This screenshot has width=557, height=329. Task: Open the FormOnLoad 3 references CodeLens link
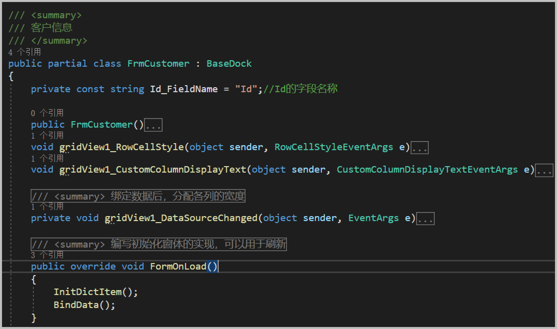(x=47, y=255)
